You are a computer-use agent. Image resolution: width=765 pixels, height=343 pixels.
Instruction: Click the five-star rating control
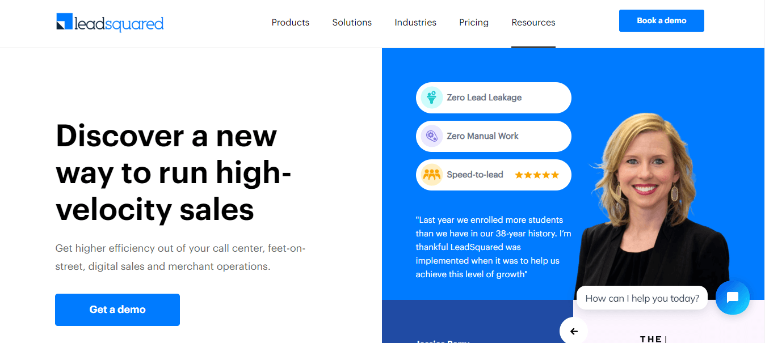(x=536, y=175)
